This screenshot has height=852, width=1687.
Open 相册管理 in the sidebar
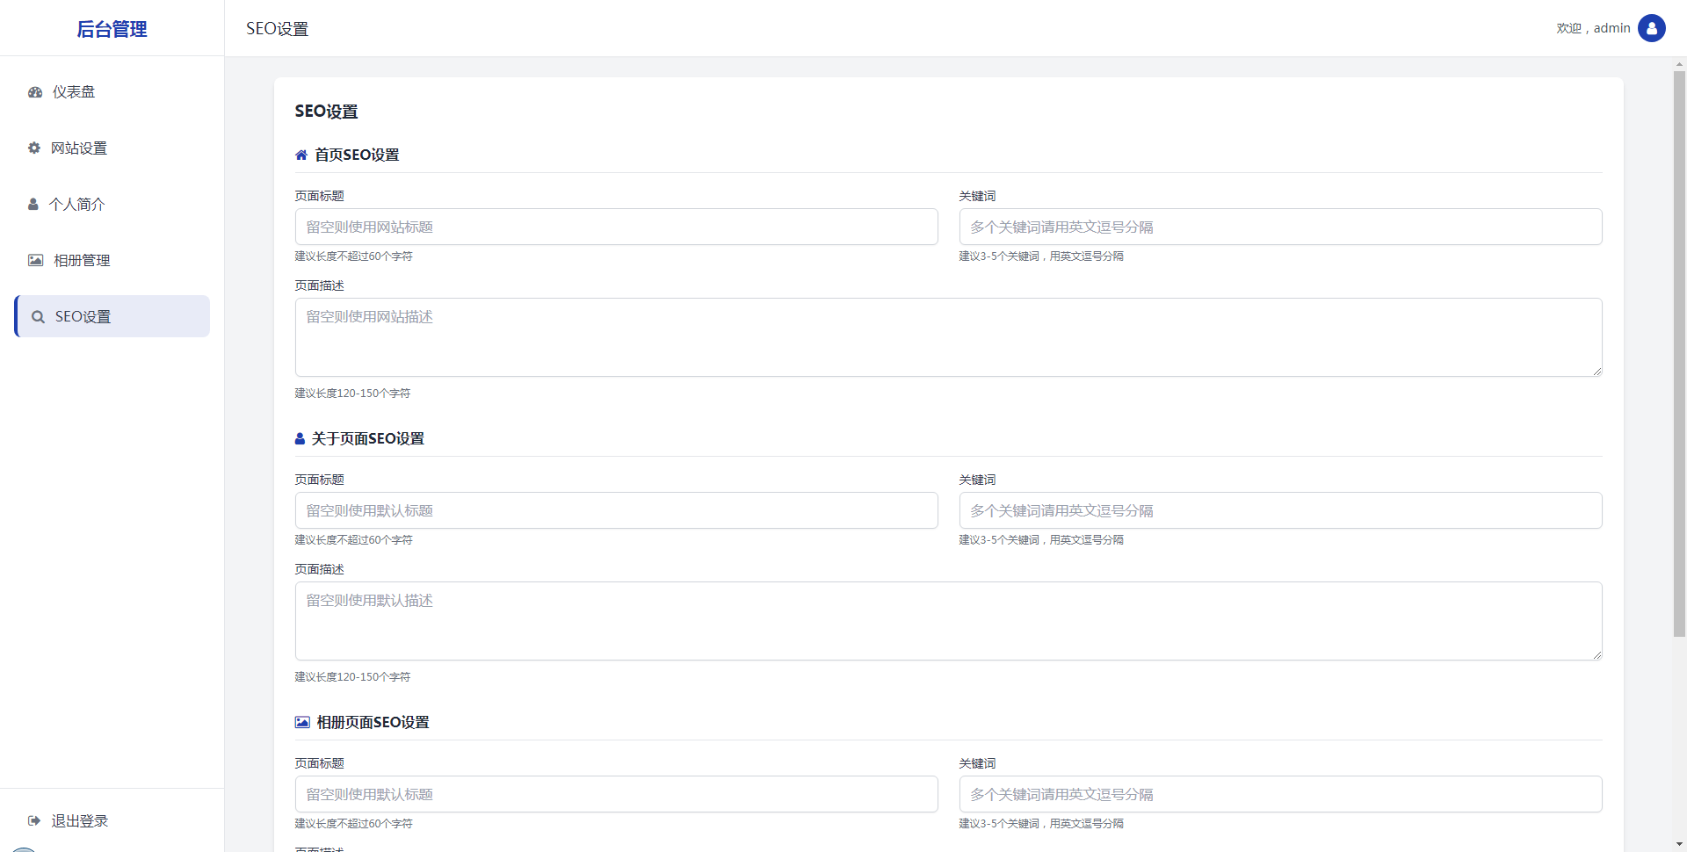pyautogui.click(x=82, y=261)
